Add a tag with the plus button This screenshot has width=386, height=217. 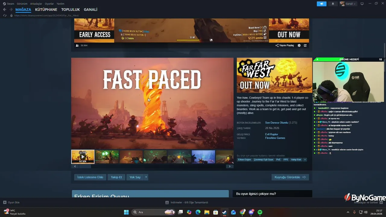(x=305, y=159)
